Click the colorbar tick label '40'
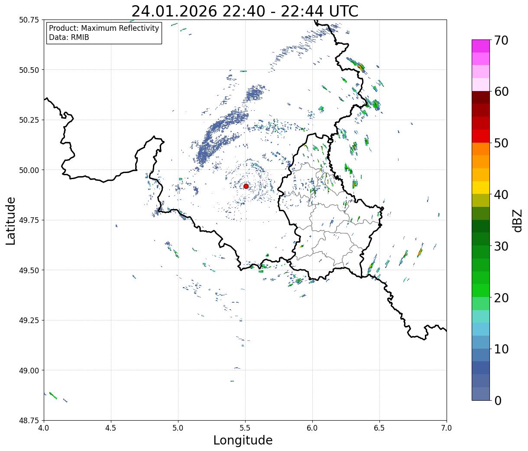This screenshot has width=528, height=451. pos(501,195)
